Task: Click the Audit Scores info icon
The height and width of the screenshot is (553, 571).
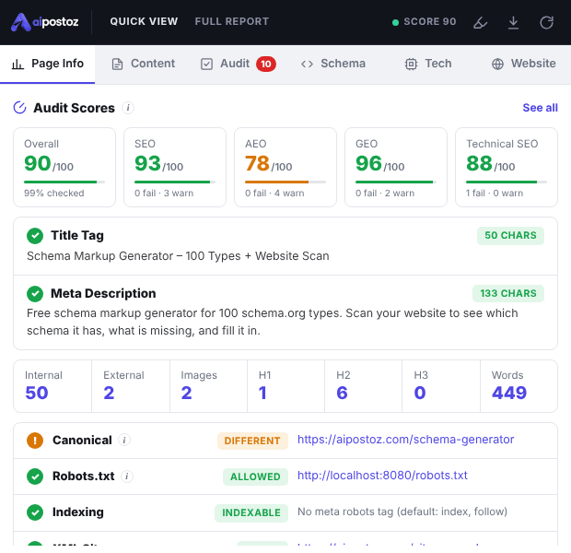Action: 128,108
